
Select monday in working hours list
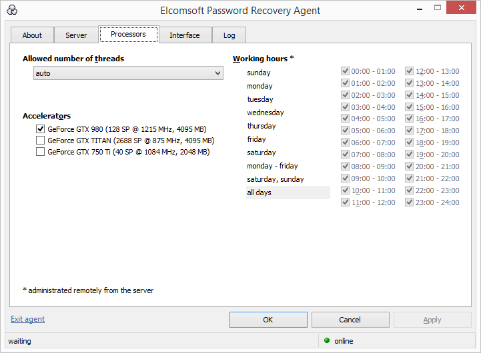(260, 86)
